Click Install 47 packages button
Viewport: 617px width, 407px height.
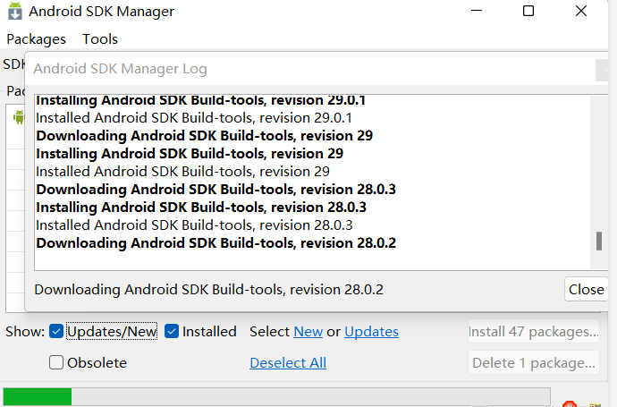click(534, 332)
